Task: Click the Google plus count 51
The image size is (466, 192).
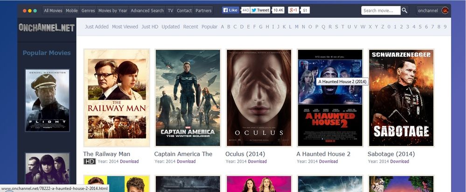Action: (x=305, y=10)
